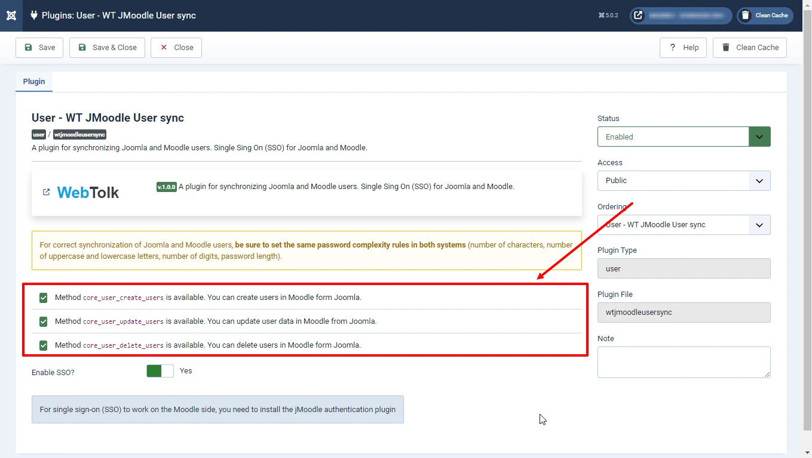Image resolution: width=812 pixels, height=458 pixels.
Task: Click the core_user_update_users method name
Action: 123,321
